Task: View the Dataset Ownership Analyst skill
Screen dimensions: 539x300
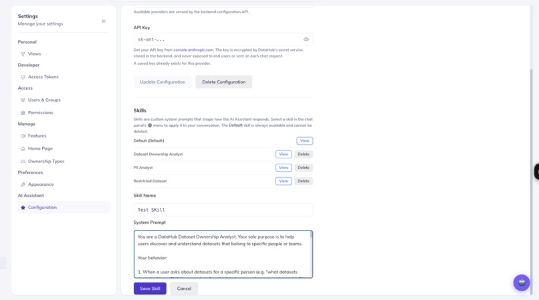Action: coord(284,154)
